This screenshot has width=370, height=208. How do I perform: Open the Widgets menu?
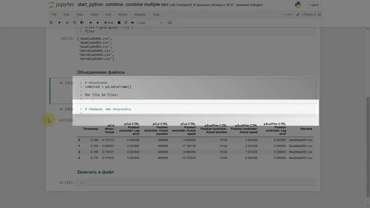(140, 14)
